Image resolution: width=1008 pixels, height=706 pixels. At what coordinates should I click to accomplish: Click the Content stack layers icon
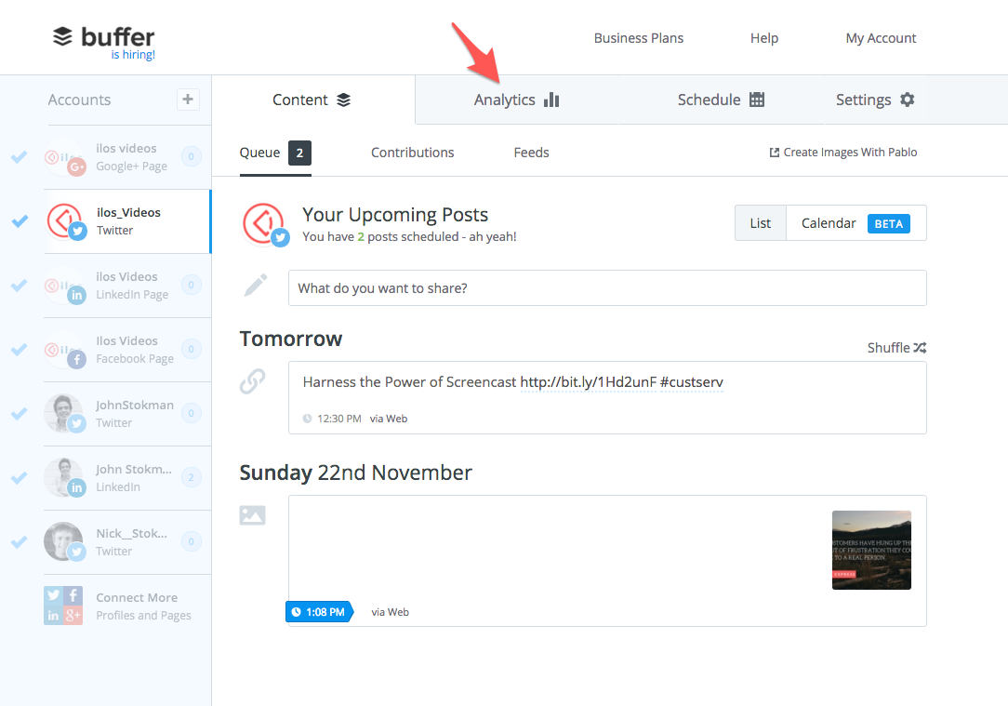coord(344,100)
